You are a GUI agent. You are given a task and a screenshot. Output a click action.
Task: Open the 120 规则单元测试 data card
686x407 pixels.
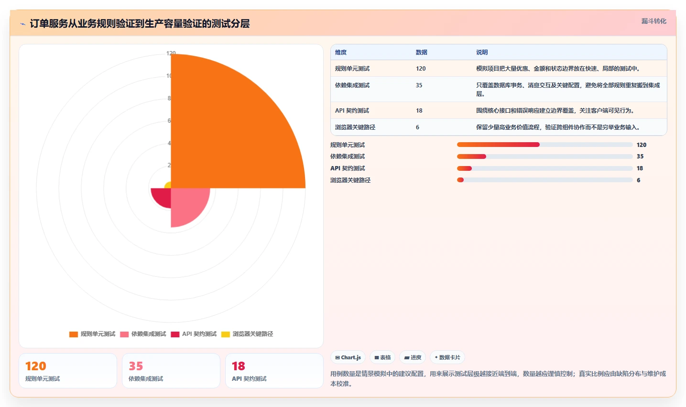pos(68,371)
